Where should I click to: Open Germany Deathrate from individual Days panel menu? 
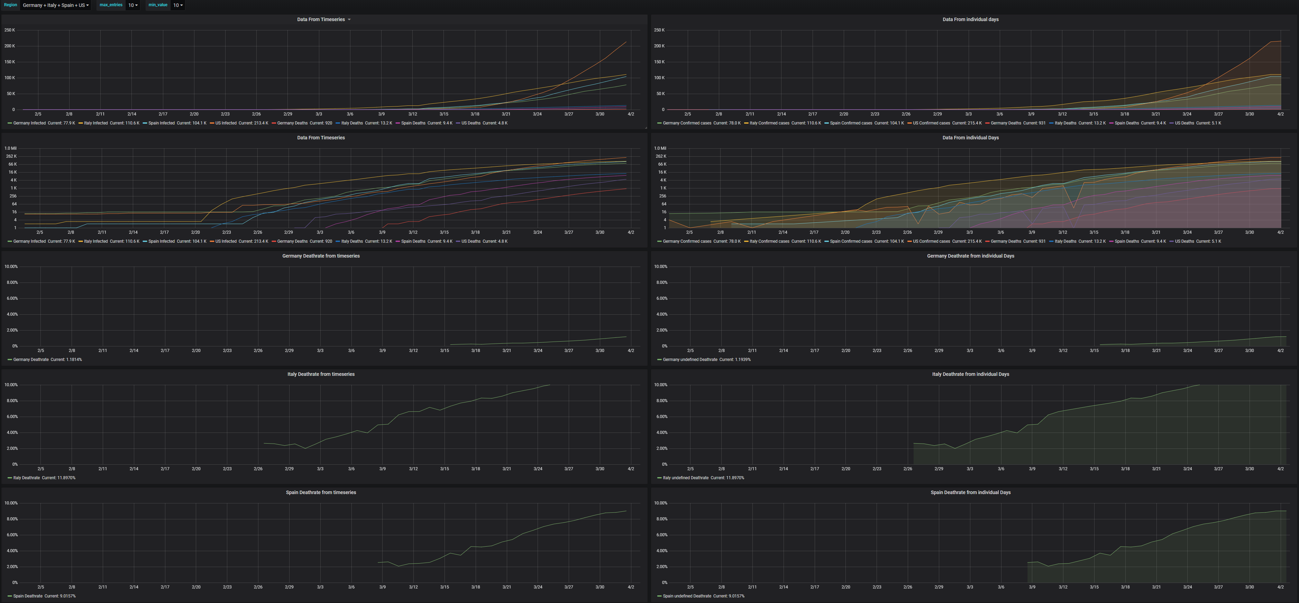[970, 256]
